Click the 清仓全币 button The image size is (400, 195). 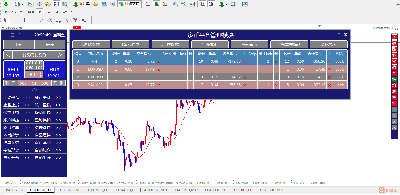(x=250, y=45)
